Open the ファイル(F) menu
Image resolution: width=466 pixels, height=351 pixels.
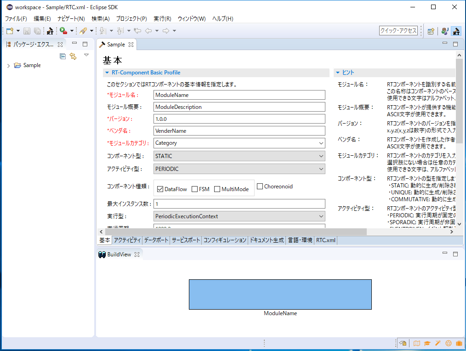tap(16, 18)
